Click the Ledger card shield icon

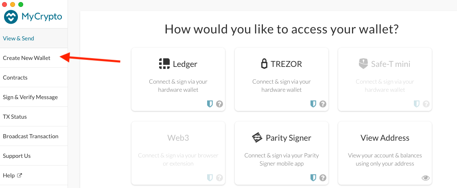[210, 104]
